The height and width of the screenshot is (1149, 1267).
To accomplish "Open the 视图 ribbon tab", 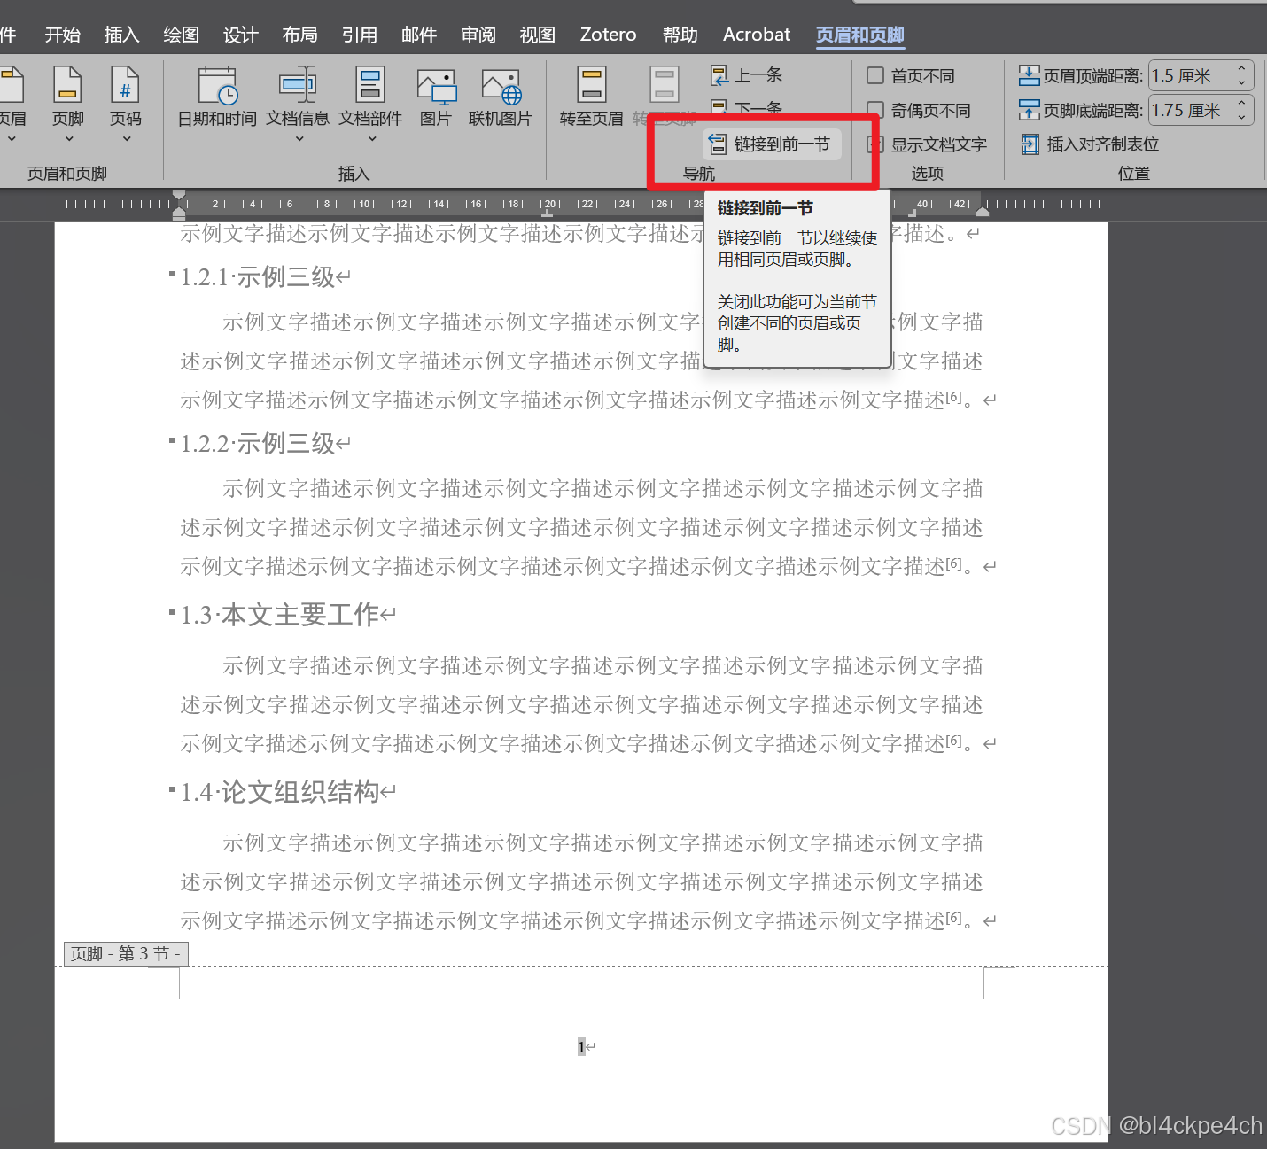I will pos(538,35).
